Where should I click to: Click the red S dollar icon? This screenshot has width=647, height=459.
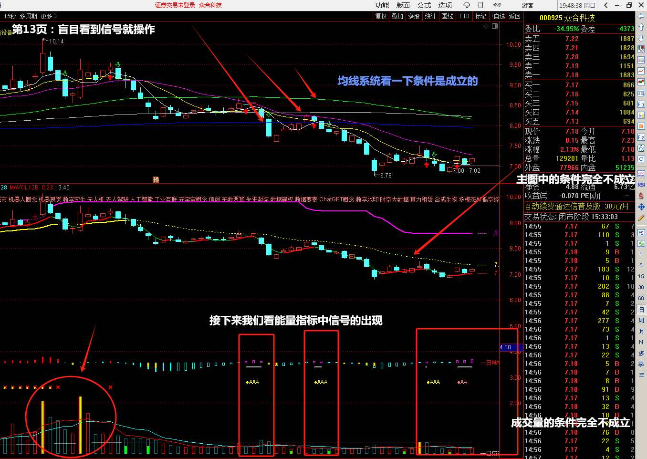point(641,196)
